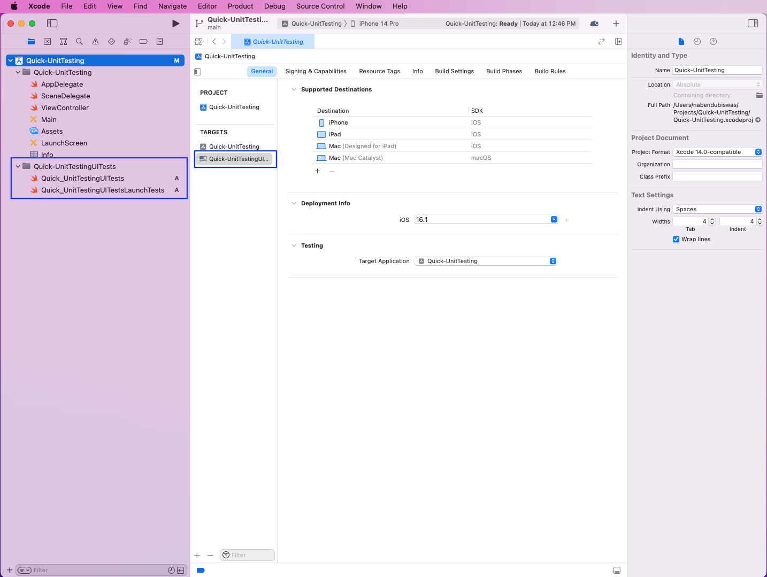Viewport: 767px width, 577px height.
Task: Collapse the Deployment Info section
Action: [294, 204]
